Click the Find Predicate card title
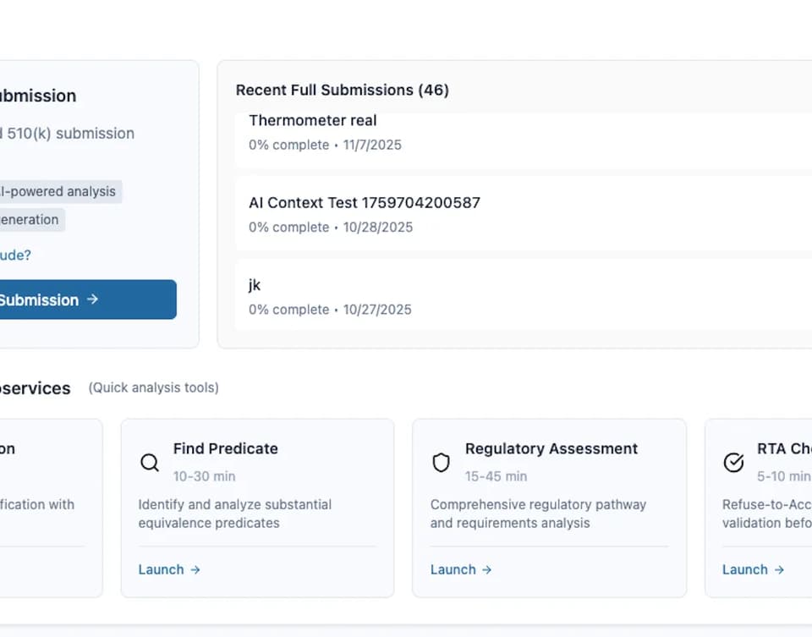Image resolution: width=812 pixels, height=637 pixels. (x=225, y=448)
